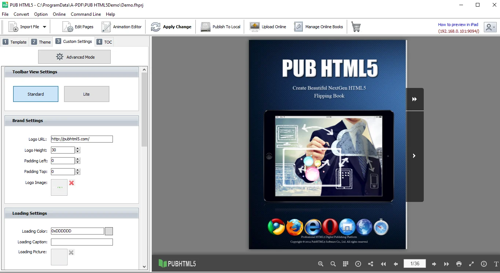Open the Loading Color swatch picker
This screenshot has width=500, height=273.
(x=109, y=231)
